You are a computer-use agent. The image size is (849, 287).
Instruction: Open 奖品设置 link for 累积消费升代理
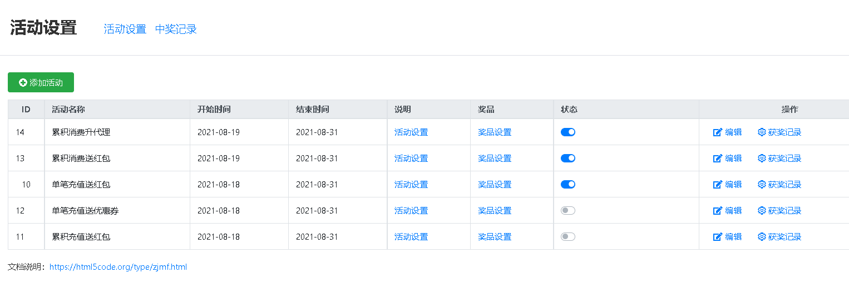pos(495,132)
